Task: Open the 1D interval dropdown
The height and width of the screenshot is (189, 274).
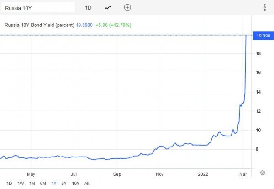Action: tap(88, 8)
